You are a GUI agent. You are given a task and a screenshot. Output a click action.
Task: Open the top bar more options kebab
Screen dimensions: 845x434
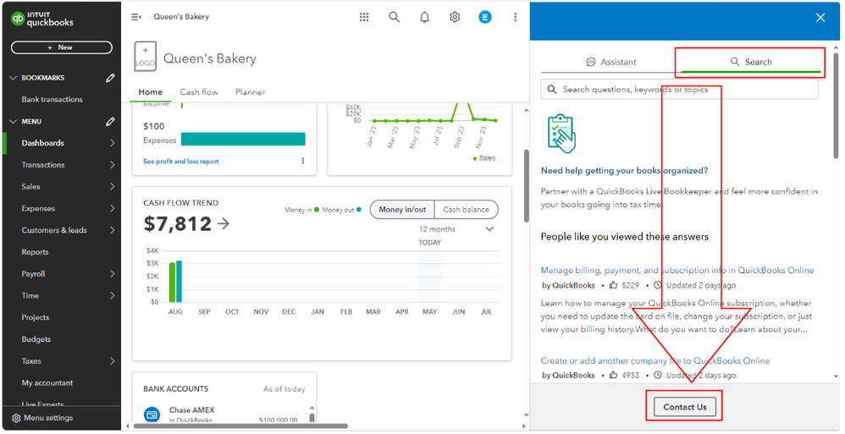515,17
